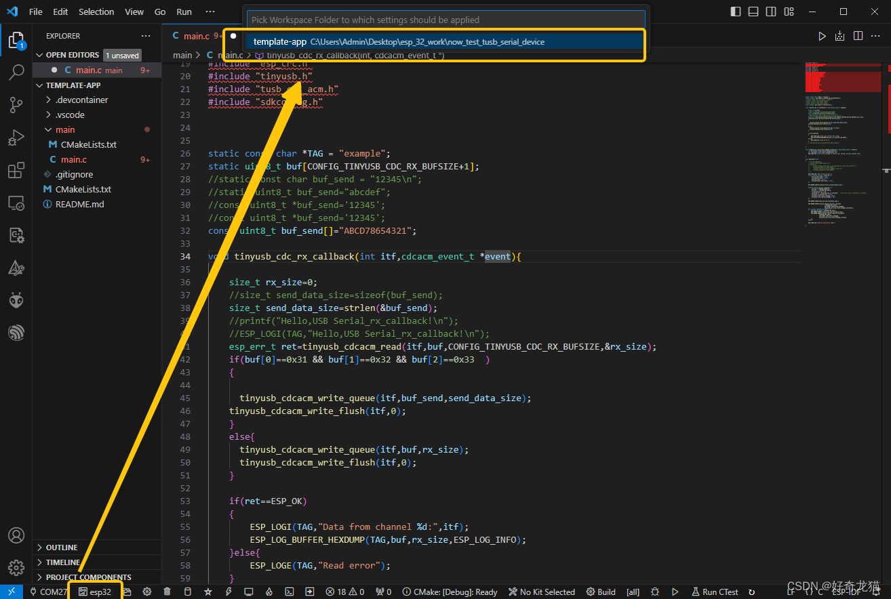Click the current folder icon beside esp32
Viewport: 891px width, 599px height.
click(127, 592)
